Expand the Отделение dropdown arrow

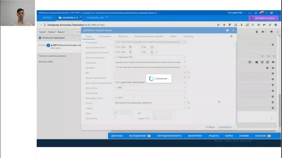click(184, 62)
